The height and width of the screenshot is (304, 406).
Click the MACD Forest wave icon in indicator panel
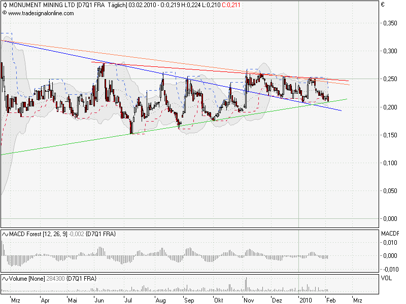pos(6,234)
